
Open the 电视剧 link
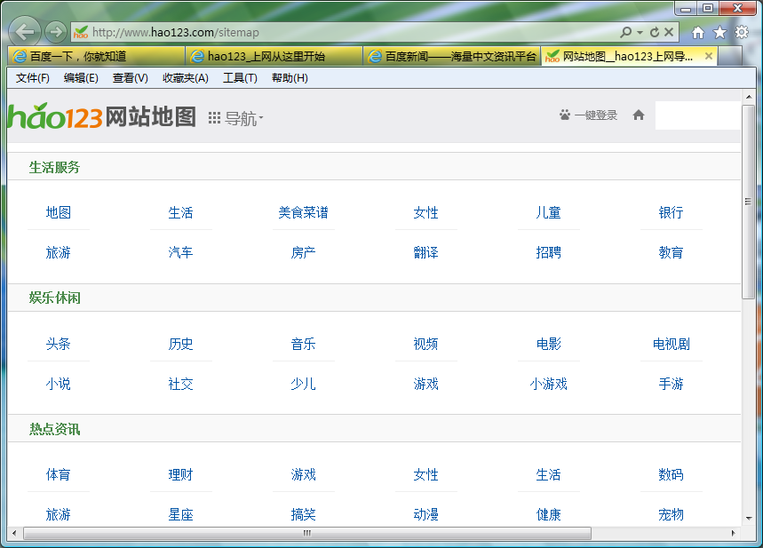coord(671,344)
